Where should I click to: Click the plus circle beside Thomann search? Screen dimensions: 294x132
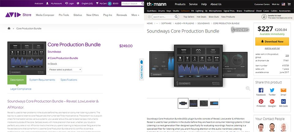tap(149, 17)
